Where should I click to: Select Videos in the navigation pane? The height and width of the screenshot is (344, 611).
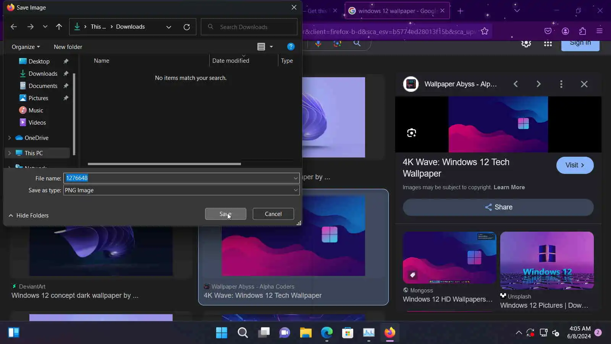(37, 122)
